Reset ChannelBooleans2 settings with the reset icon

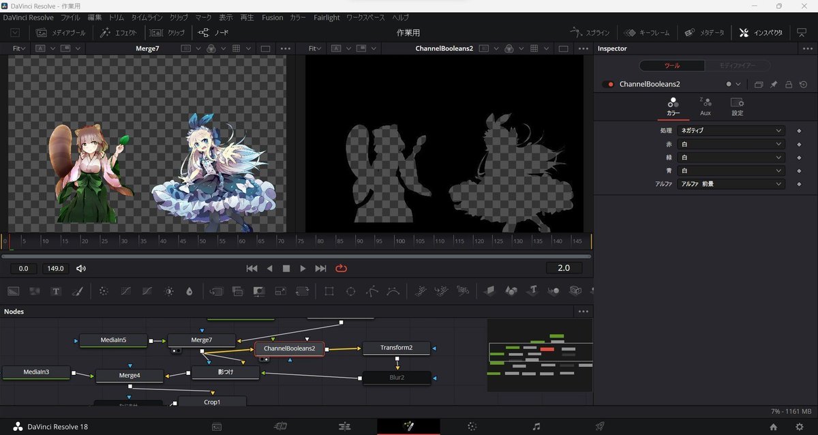click(803, 85)
